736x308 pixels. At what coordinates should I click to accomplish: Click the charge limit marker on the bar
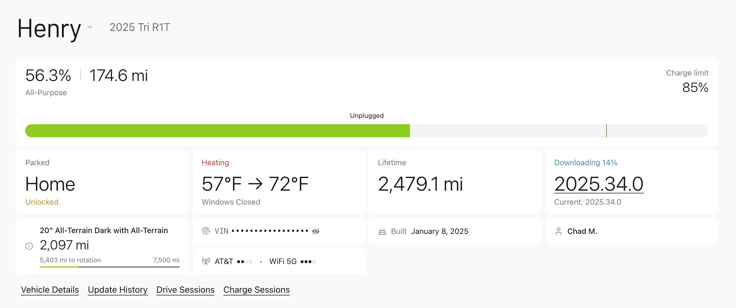[x=606, y=130]
